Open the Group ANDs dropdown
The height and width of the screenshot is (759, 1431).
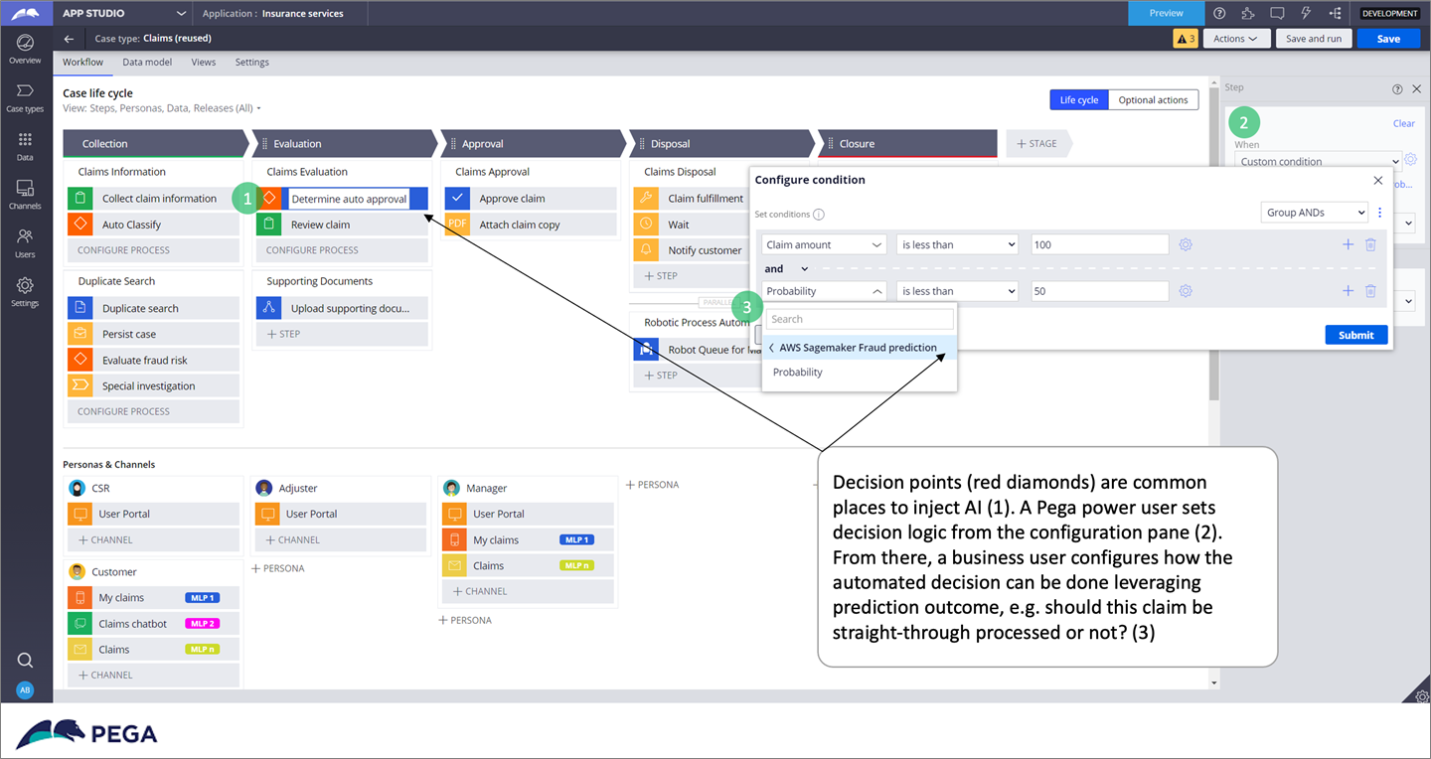point(1314,213)
